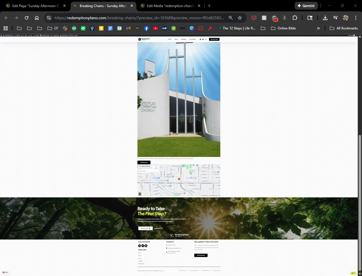
Task: Click the Gmail bookmark icon
Action: [x=128, y=28]
